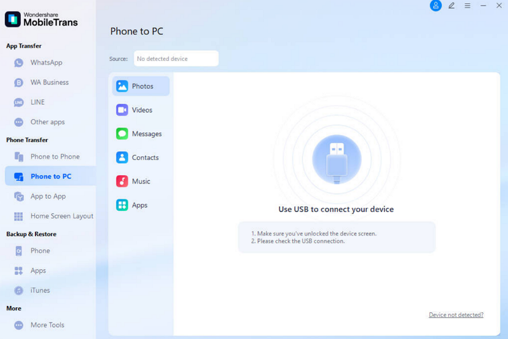
Task: Click the WhatsApp icon in the sidebar
Action: click(18, 62)
